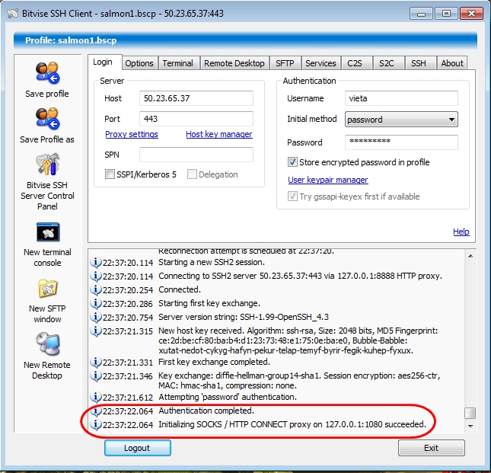The height and width of the screenshot is (473, 491).
Task: Click the SPN input field
Action: point(196,155)
